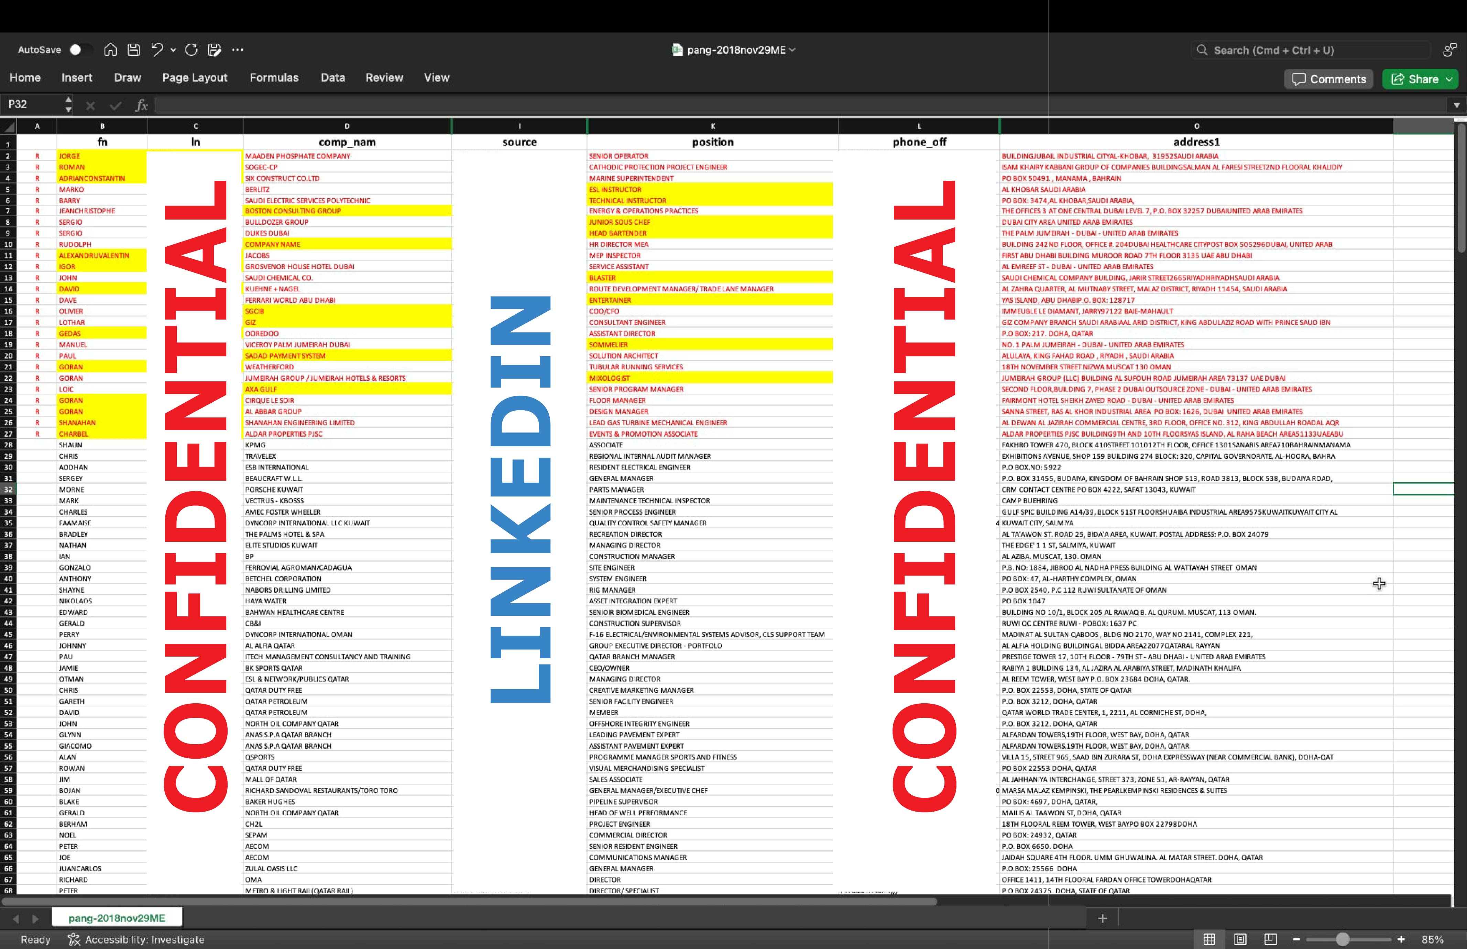
Task: Open the Formulas ribbon tab
Action: 274,78
